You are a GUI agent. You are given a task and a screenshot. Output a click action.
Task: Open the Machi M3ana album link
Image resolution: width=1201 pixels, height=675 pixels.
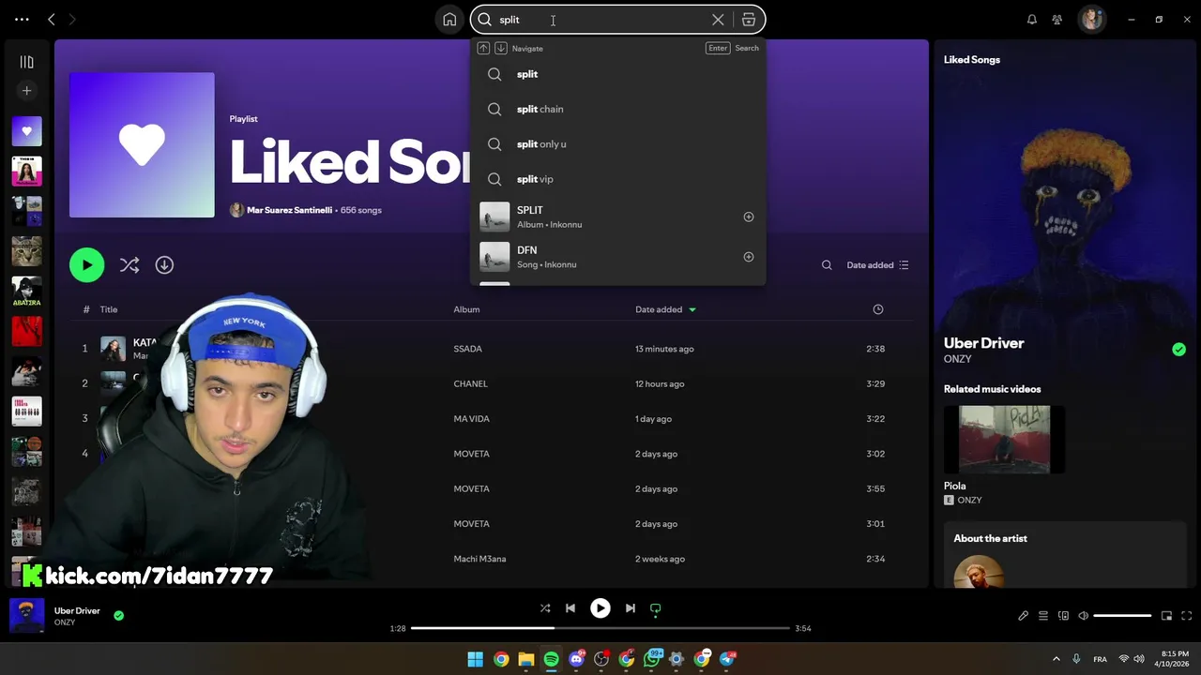click(479, 559)
